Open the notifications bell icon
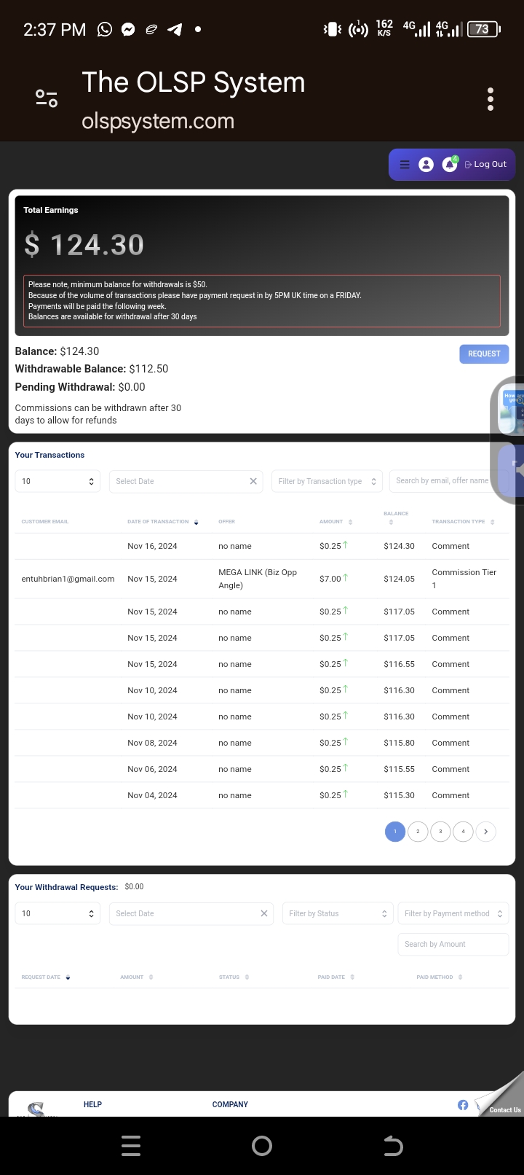The image size is (524, 1175). tap(450, 165)
